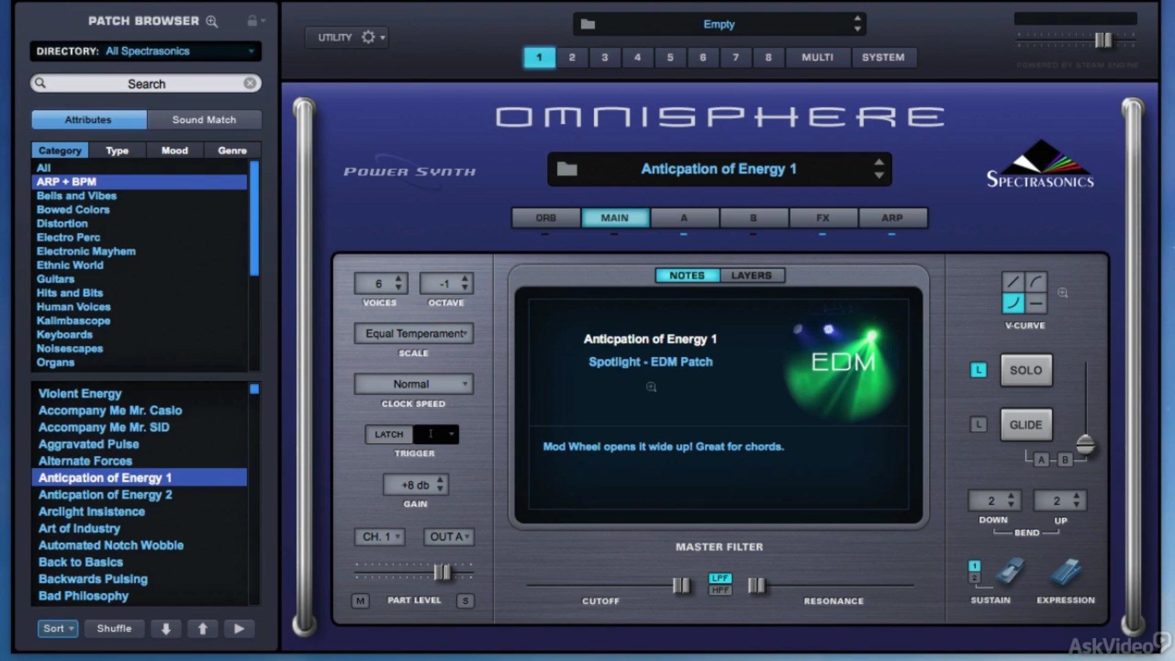Select glide layer A button
Image resolution: width=1175 pixels, height=661 pixels.
[1042, 460]
